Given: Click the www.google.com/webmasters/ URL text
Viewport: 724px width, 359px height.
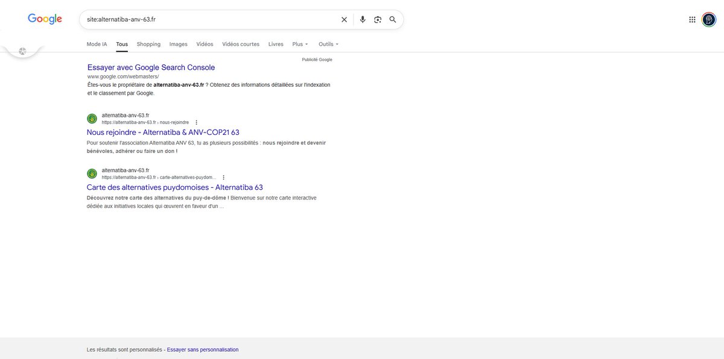Looking at the screenshot, I should [123, 76].
